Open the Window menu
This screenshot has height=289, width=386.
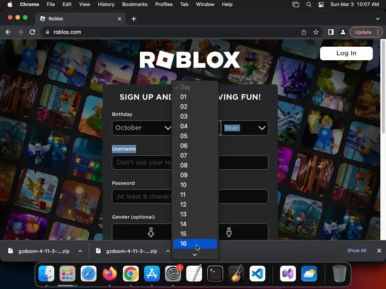click(x=205, y=5)
